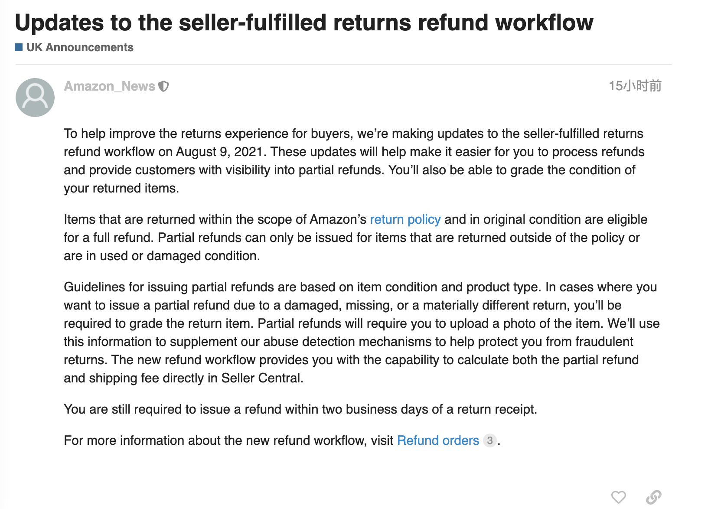Open the Amazon_News username link
The image size is (711, 509).
click(x=110, y=86)
